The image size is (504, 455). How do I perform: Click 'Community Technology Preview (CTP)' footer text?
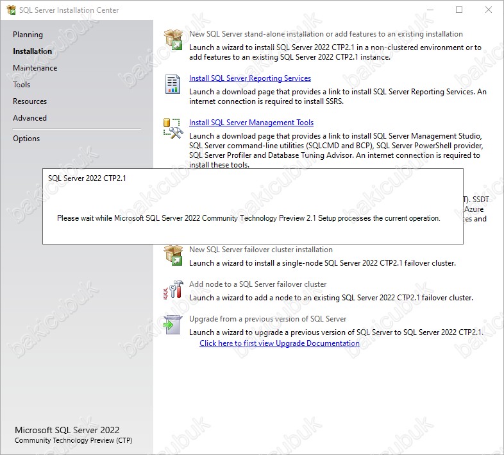(x=73, y=440)
